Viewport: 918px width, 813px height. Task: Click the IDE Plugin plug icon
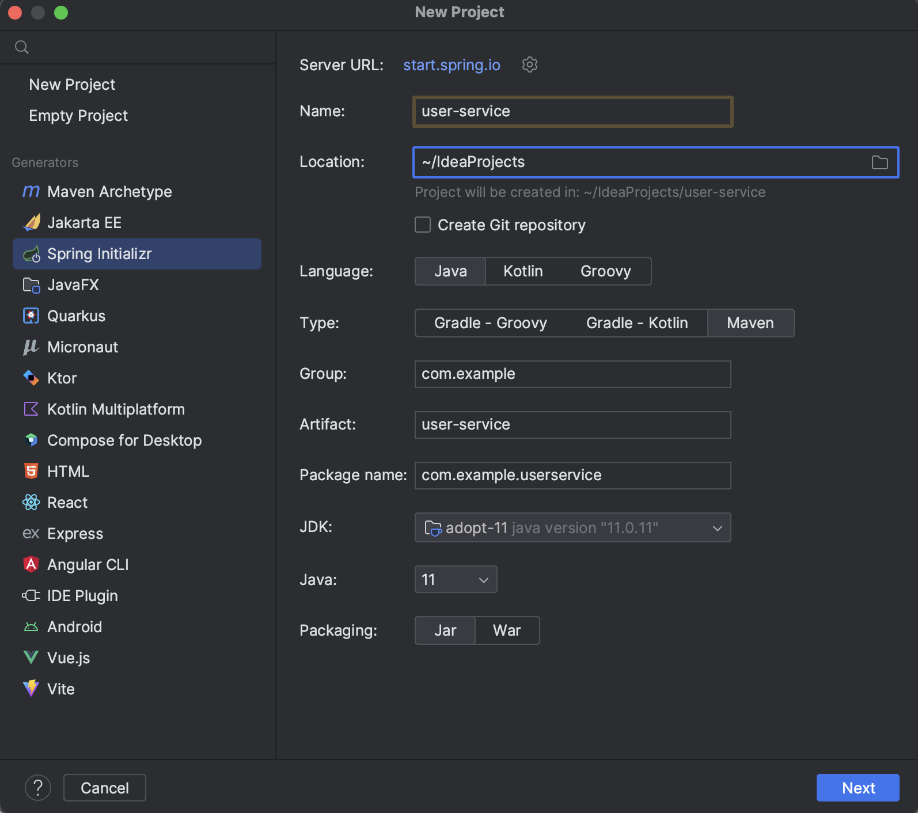[x=31, y=595]
